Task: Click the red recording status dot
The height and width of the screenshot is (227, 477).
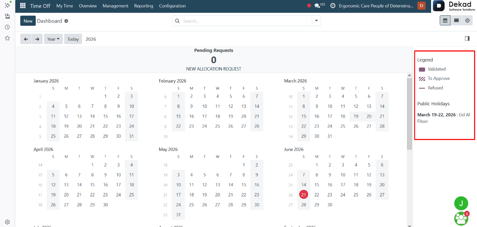Action: pyautogui.click(x=309, y=6)
